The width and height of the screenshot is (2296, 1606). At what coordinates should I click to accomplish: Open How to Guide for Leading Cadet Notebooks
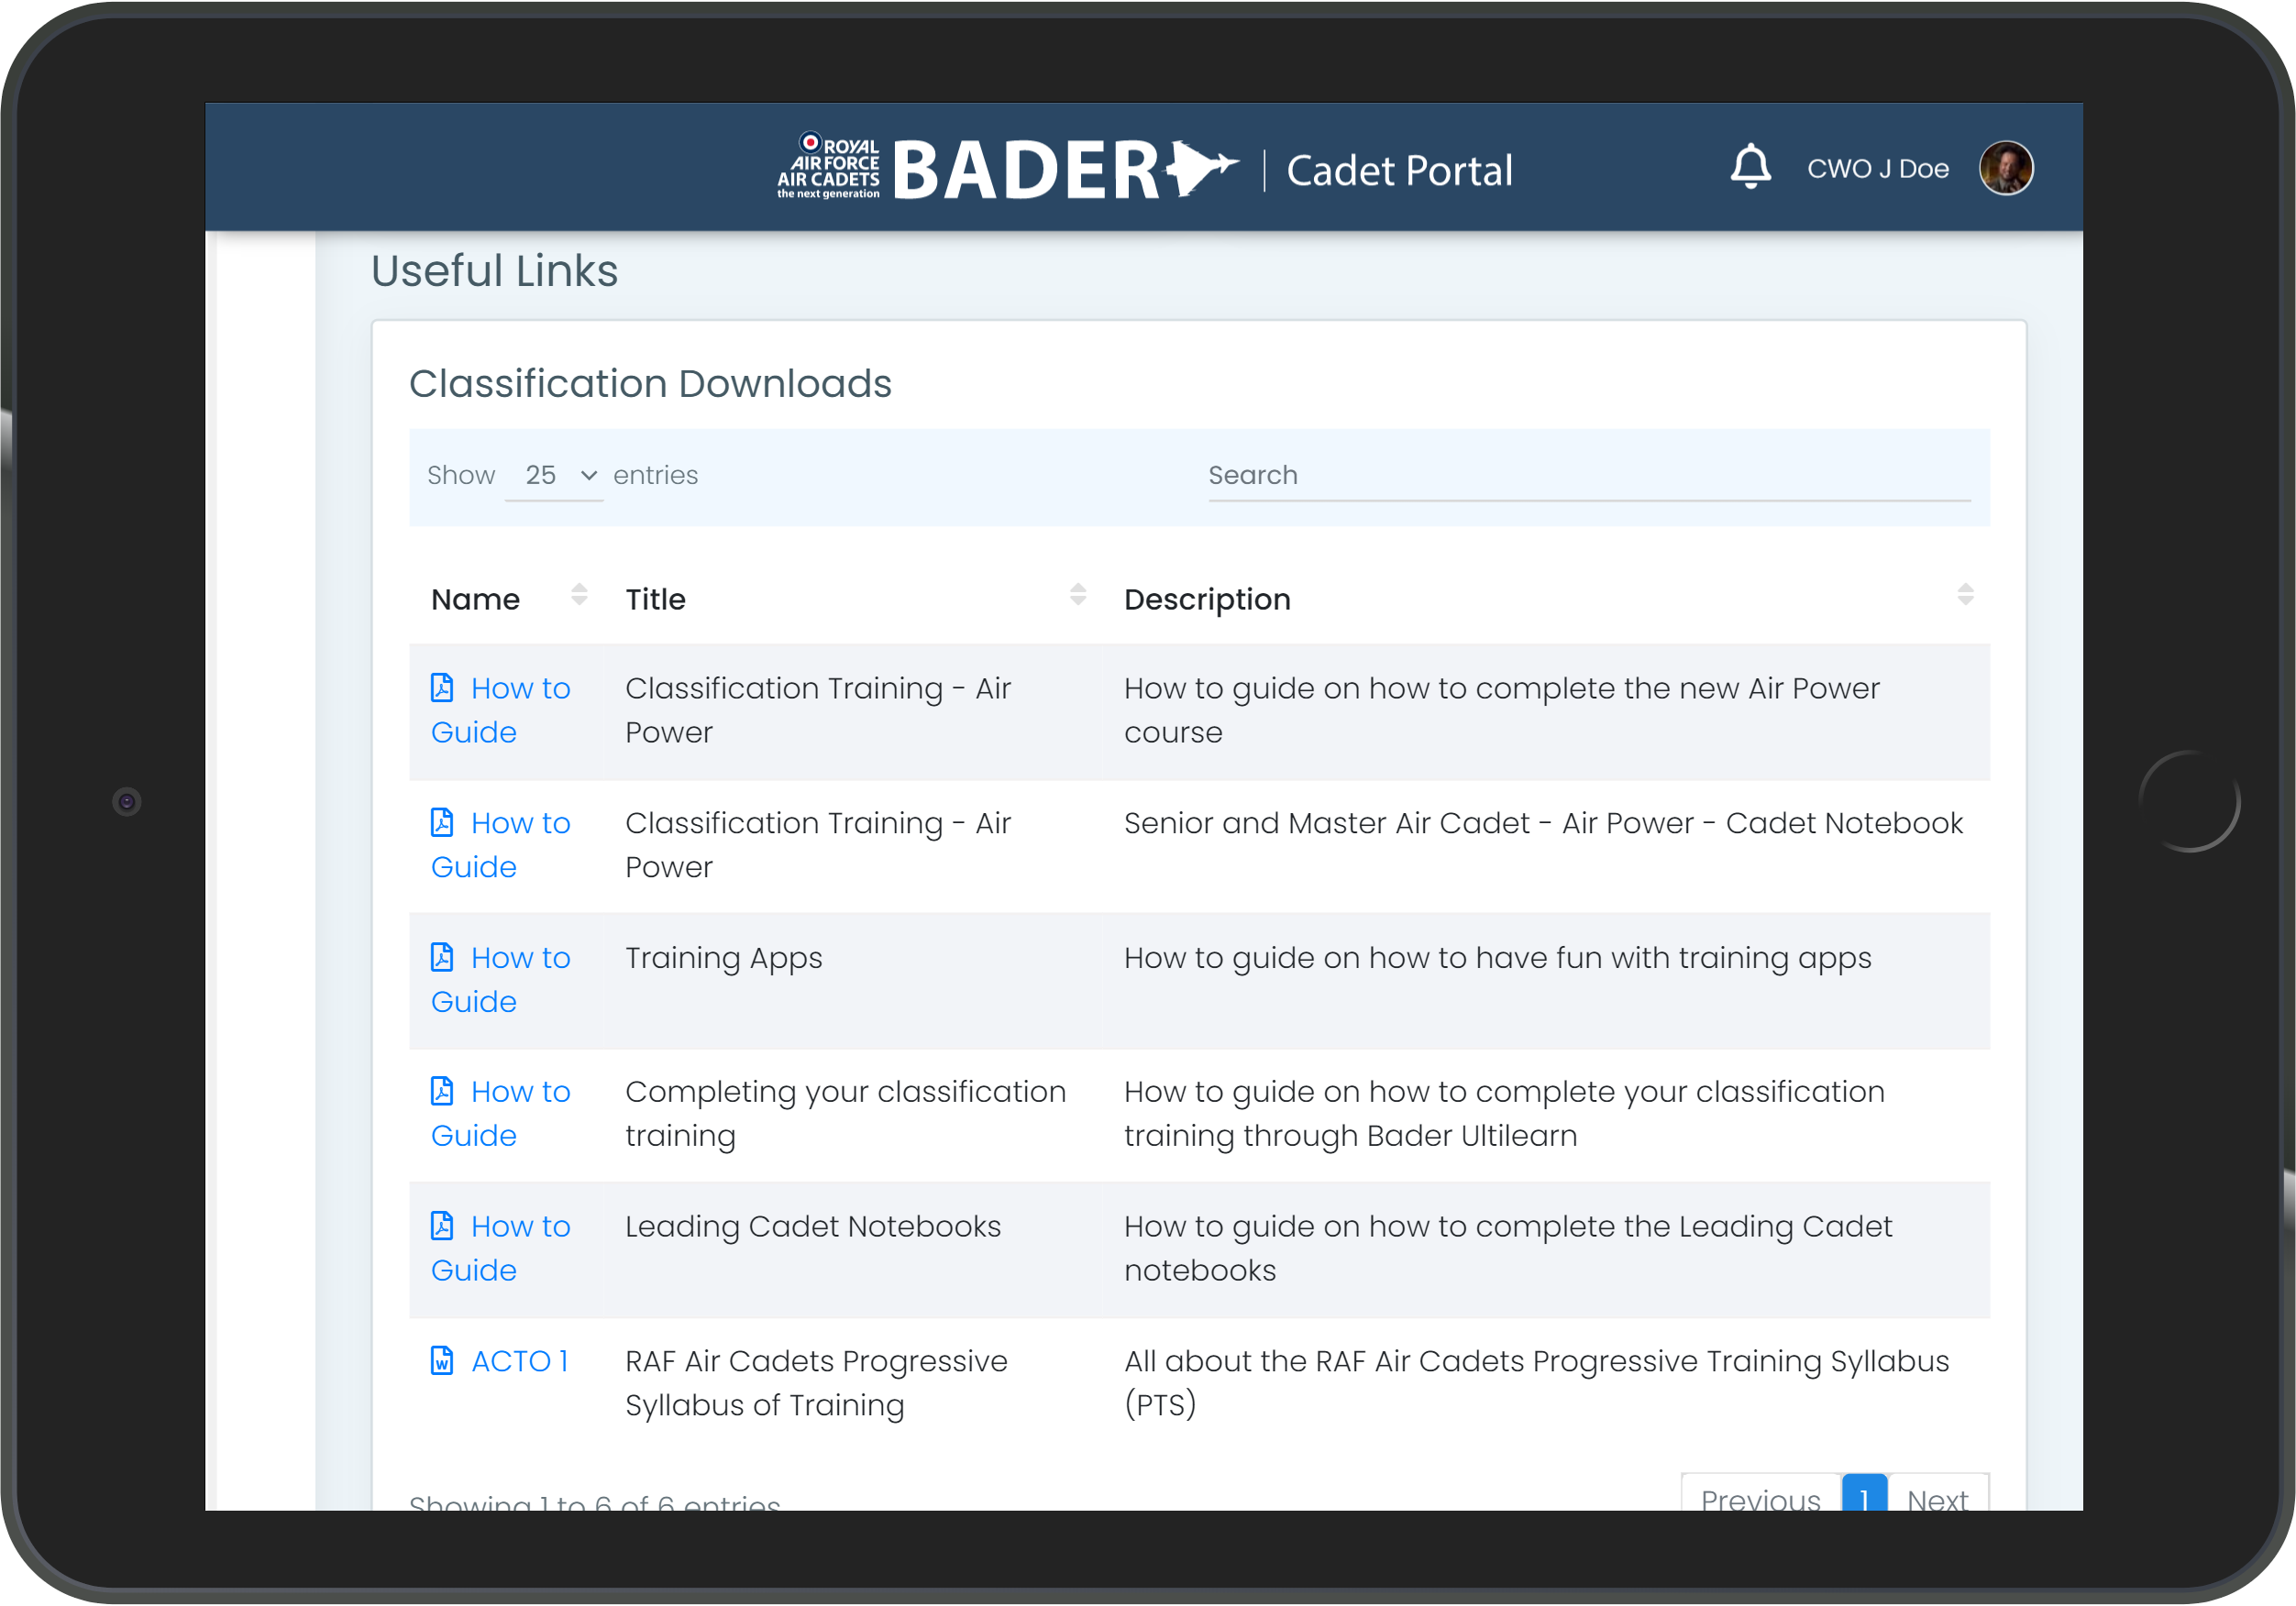pos(500,1248)
